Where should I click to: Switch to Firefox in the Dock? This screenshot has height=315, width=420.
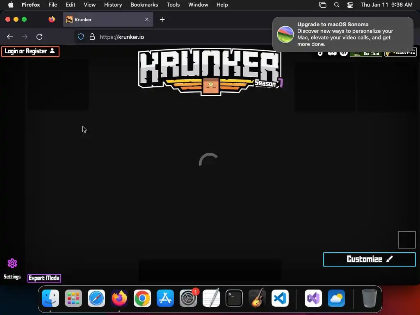coord(119,298)
